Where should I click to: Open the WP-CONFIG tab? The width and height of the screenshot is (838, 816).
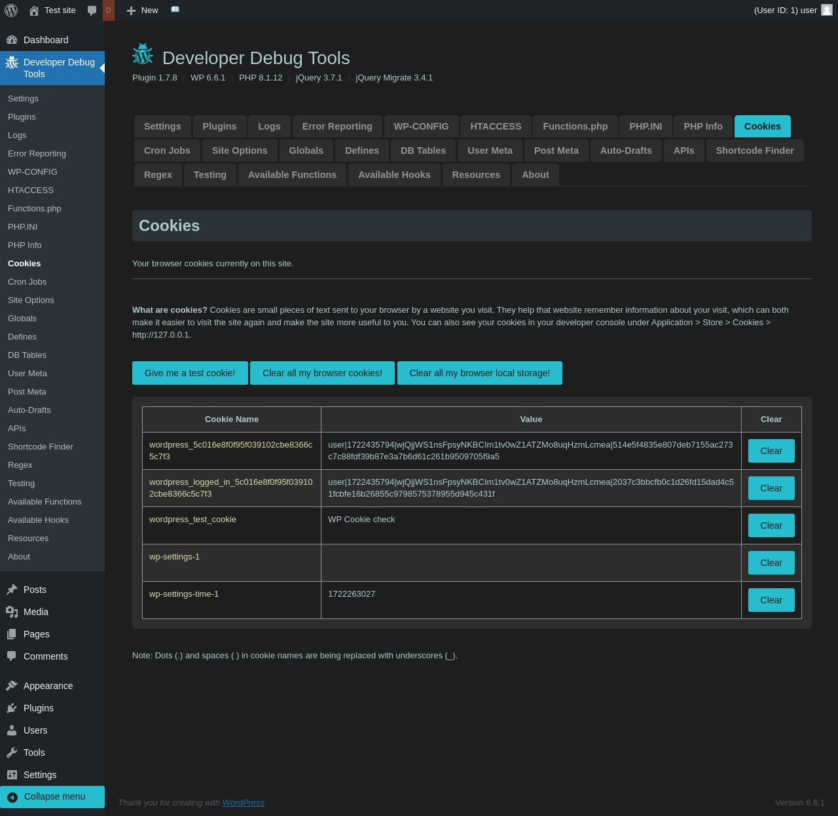[x=421, y=126]
